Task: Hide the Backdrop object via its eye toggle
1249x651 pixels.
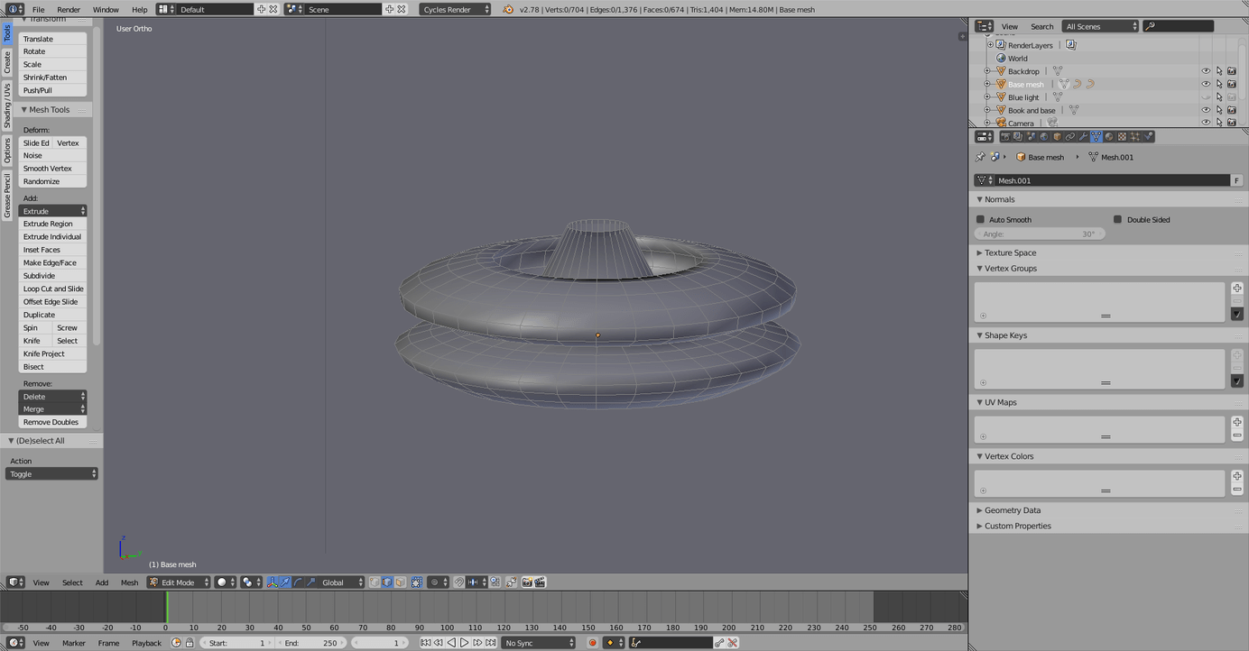Action: click(x=1206, y=70)
